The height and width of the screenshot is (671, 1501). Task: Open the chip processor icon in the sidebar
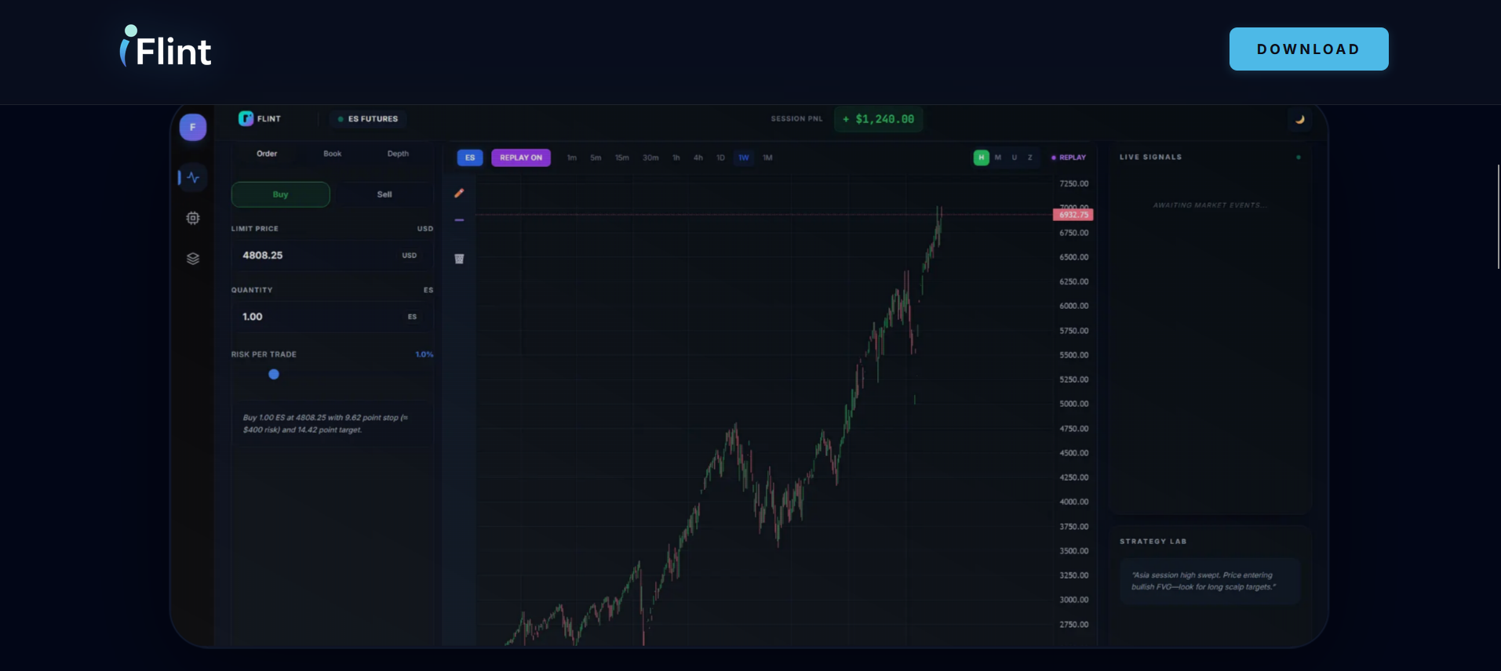click(x=193, y=218)
